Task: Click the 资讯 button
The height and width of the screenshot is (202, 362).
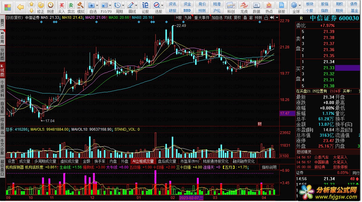Action: pos(172,4)
